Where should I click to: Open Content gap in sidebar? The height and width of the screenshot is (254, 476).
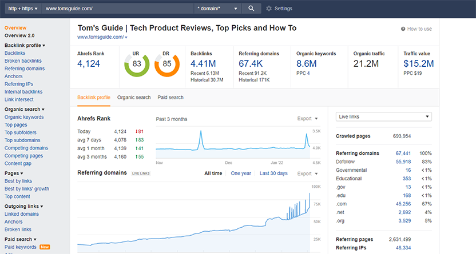[18, 163]
